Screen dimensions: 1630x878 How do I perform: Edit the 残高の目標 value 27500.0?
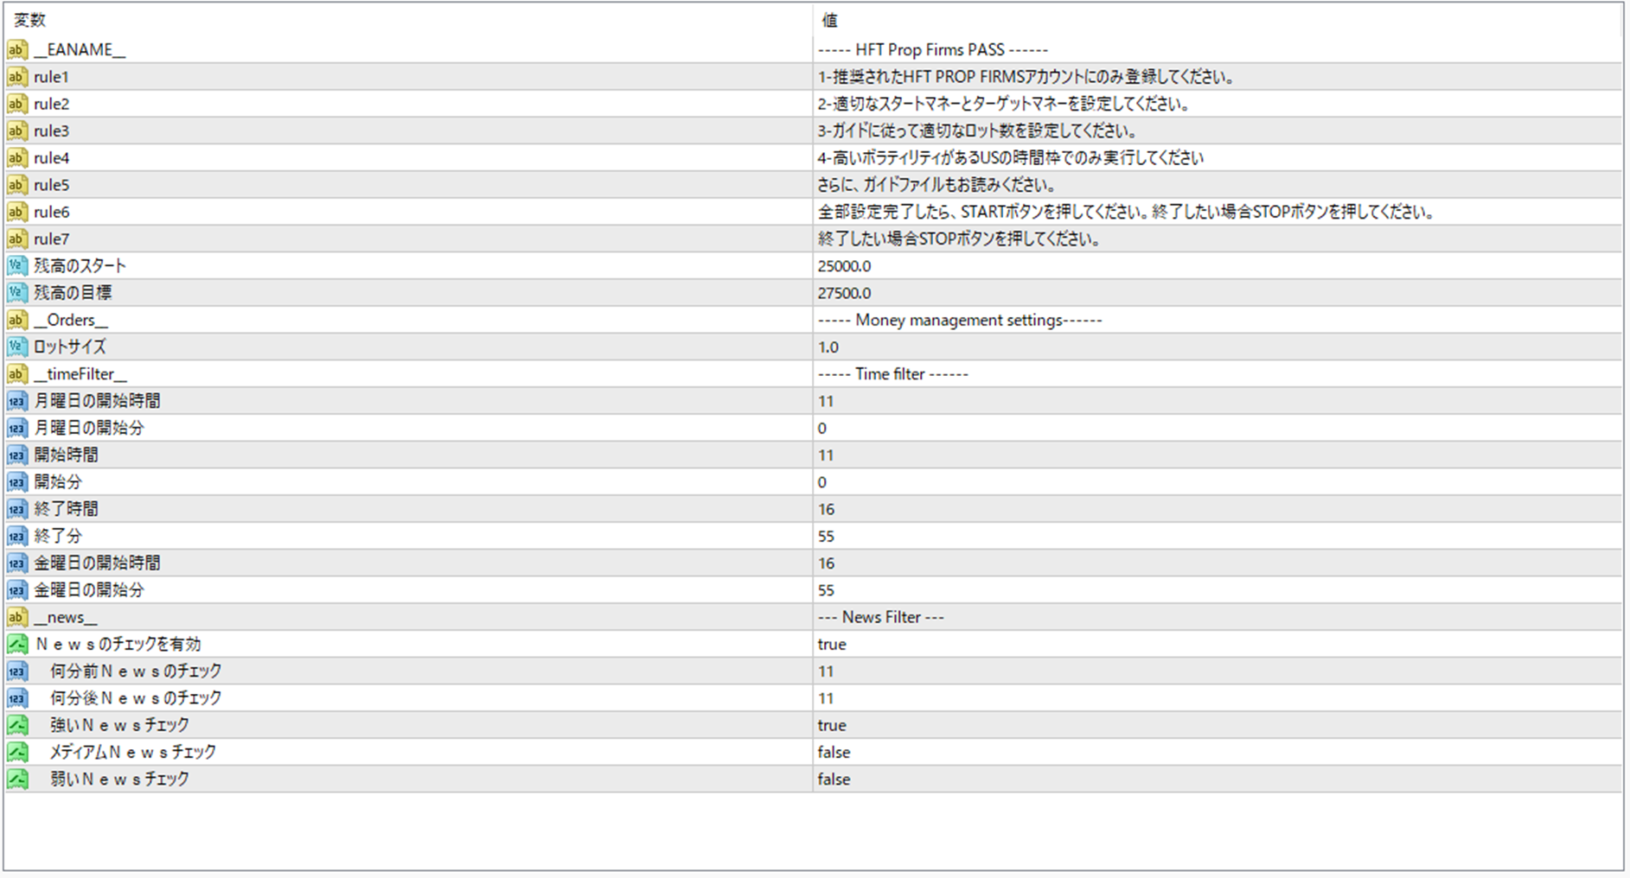pos(844,293)
